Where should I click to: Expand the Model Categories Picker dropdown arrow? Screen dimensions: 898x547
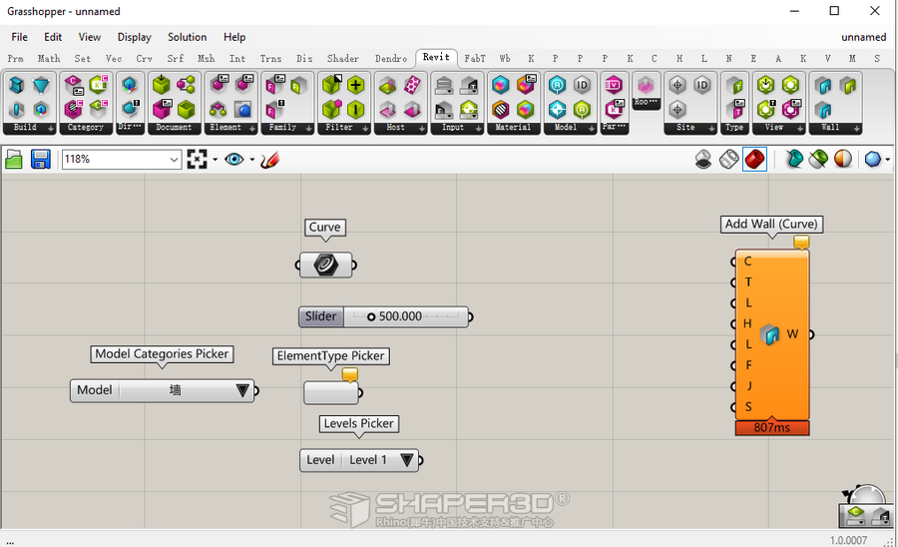pyautogui.click(x=242, y=391)
